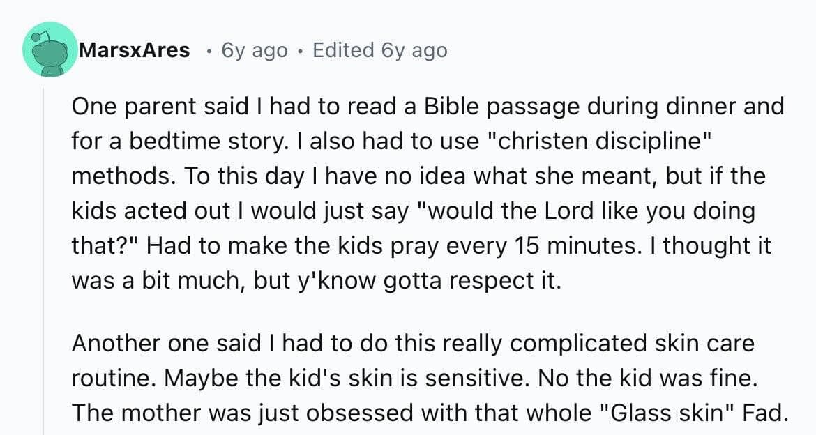Open the MarsxAres user profile link
This screenshot has width=816, height=435.
pos(135,50)
